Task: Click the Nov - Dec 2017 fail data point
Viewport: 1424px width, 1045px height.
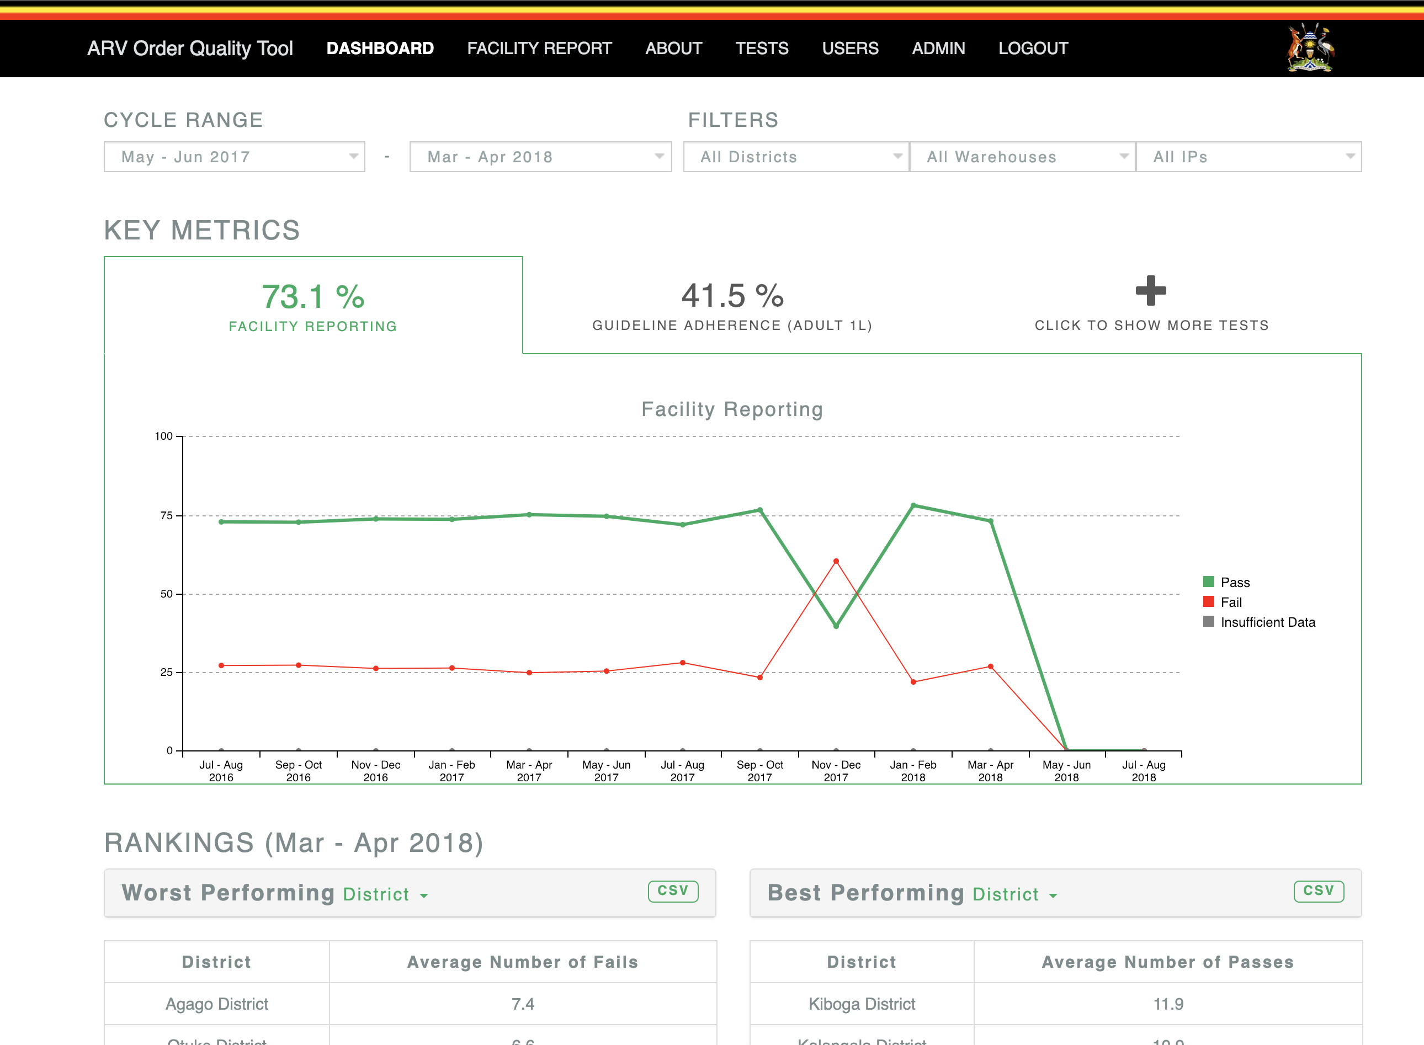Action: tap(836, 561)
